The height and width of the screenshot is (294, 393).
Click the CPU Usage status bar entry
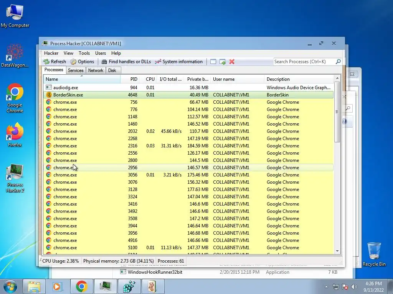60,261
